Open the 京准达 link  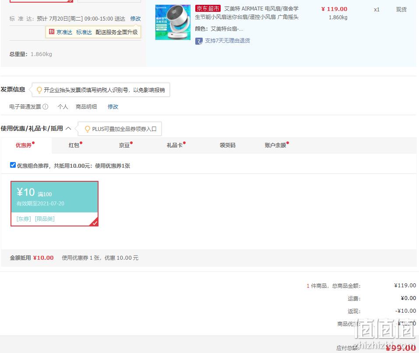point(64,32)
